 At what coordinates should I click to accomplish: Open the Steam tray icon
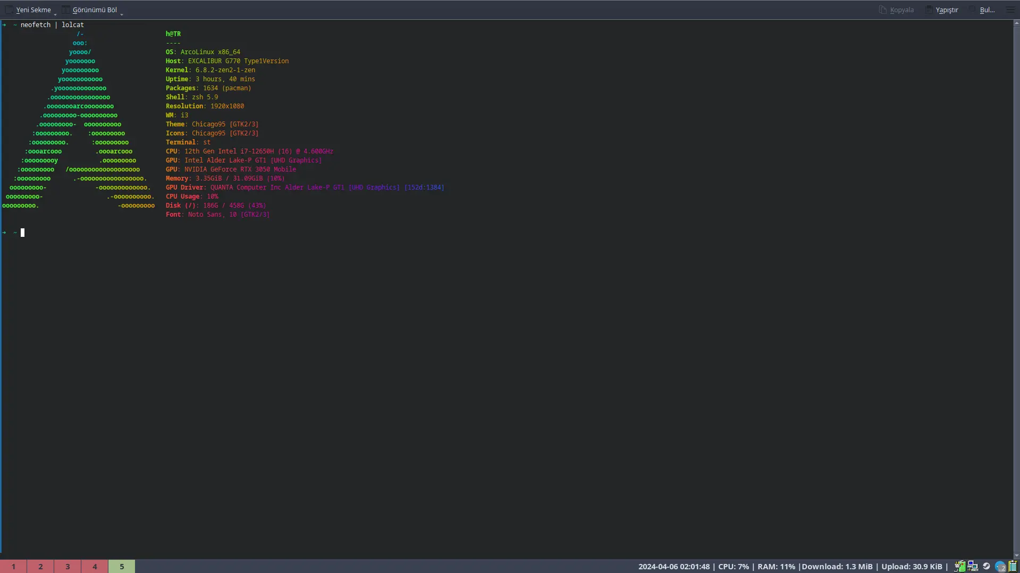point(987,566)
